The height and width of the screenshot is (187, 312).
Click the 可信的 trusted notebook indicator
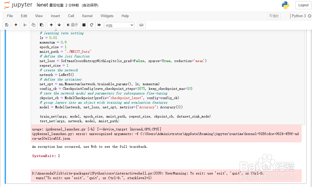point(274,16)
